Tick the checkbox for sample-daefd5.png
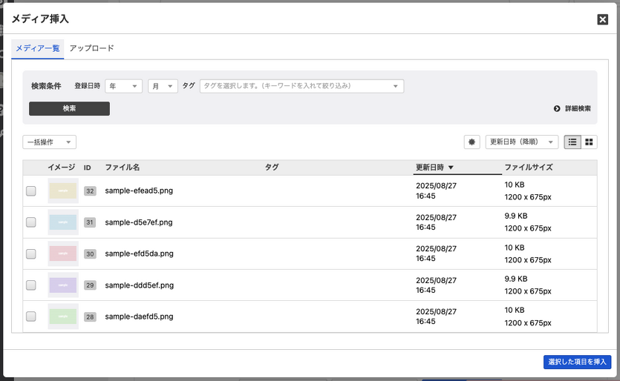620x381 pixels. [x=31, y=317]
